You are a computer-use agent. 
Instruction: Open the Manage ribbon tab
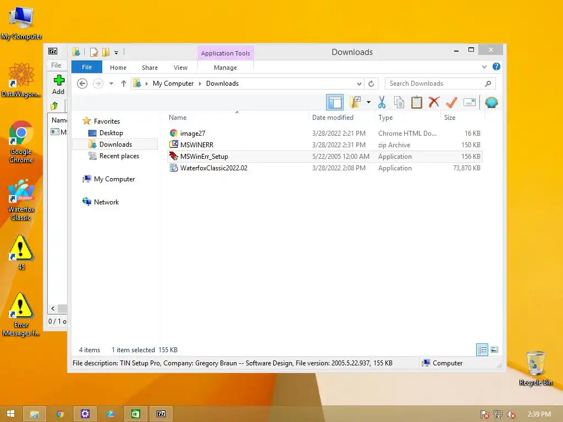(225, 68)
